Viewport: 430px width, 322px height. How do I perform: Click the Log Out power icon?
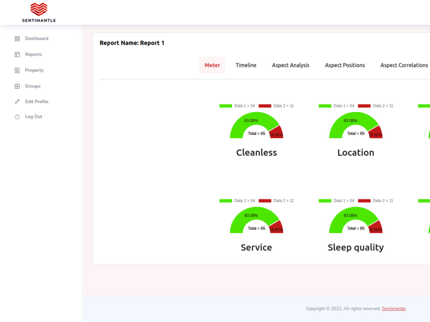point(17,116)
